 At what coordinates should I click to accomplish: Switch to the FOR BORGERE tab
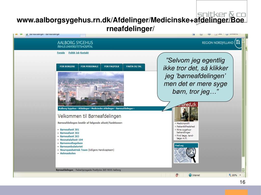coord(67,67)
